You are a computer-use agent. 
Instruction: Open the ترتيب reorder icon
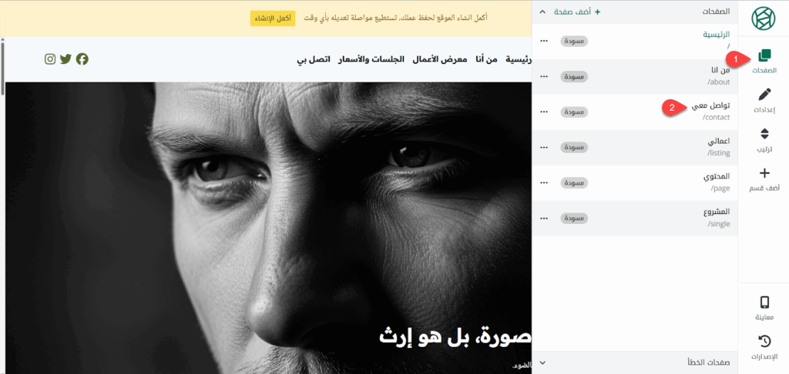(764, 135)
